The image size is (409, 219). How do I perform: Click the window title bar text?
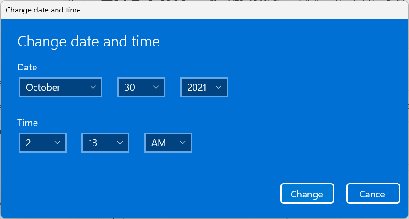pyautogui.click(x=43, y=10)
